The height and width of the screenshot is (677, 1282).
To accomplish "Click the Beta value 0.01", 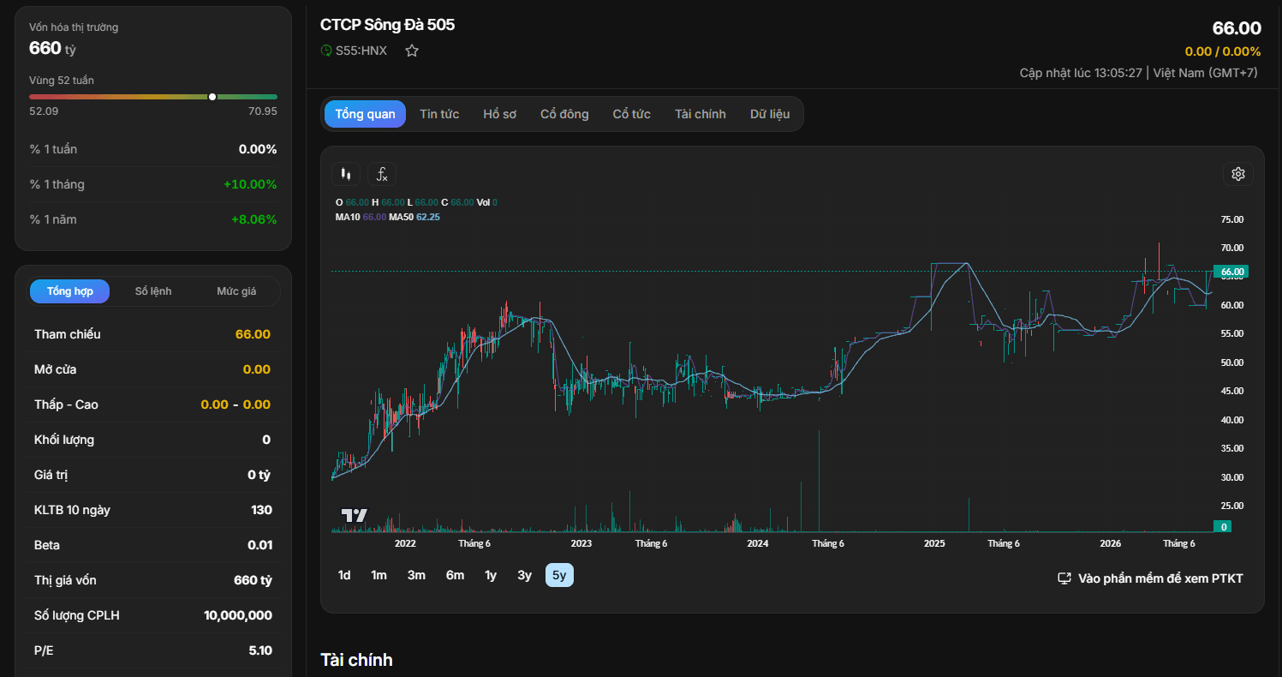I will (259, 545).
